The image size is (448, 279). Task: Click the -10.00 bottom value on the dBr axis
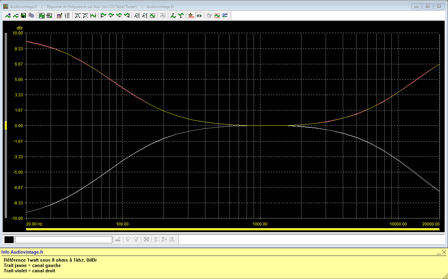tap(17, 218)
